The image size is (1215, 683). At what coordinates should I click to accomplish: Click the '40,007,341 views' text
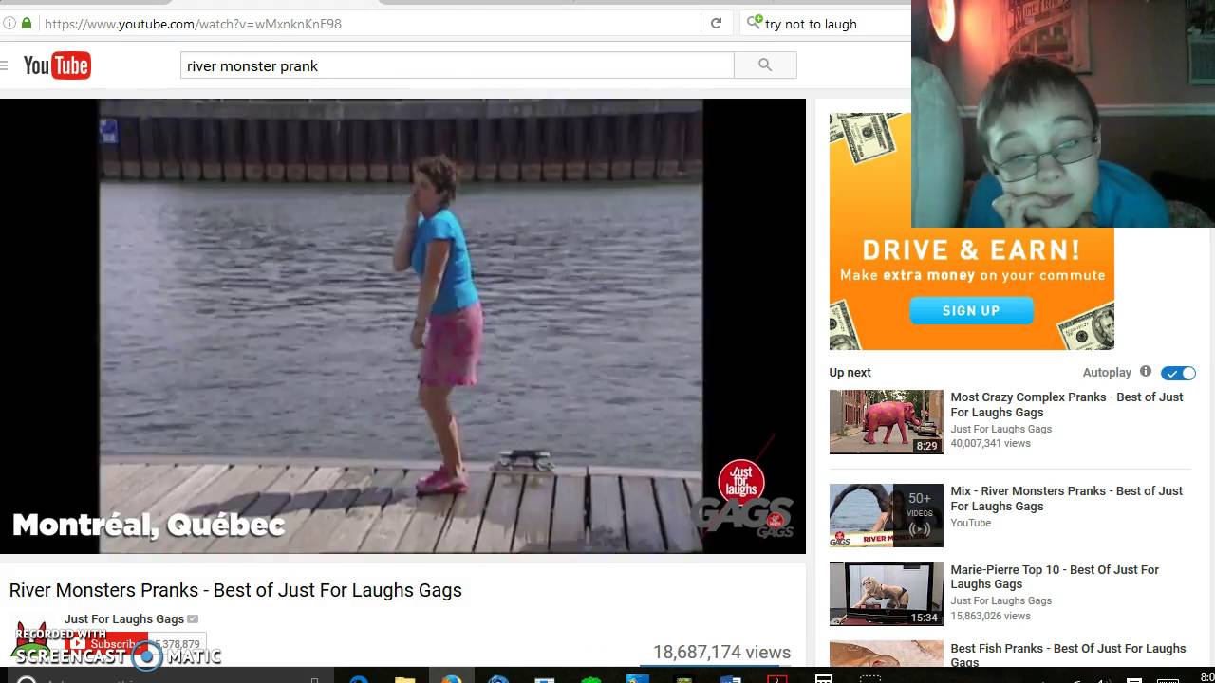(x=990, y=443)
